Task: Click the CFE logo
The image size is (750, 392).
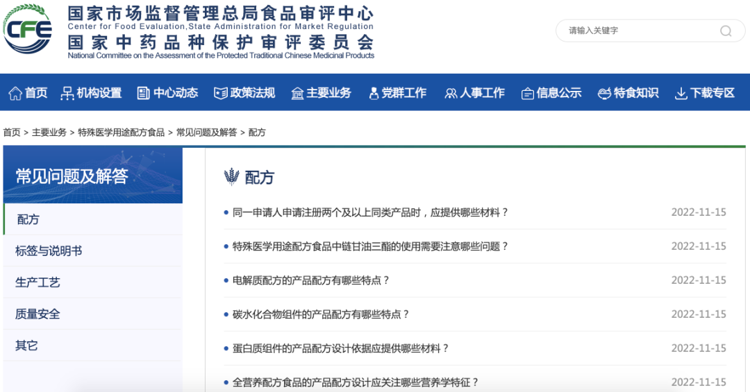Action: click(28, 29)
